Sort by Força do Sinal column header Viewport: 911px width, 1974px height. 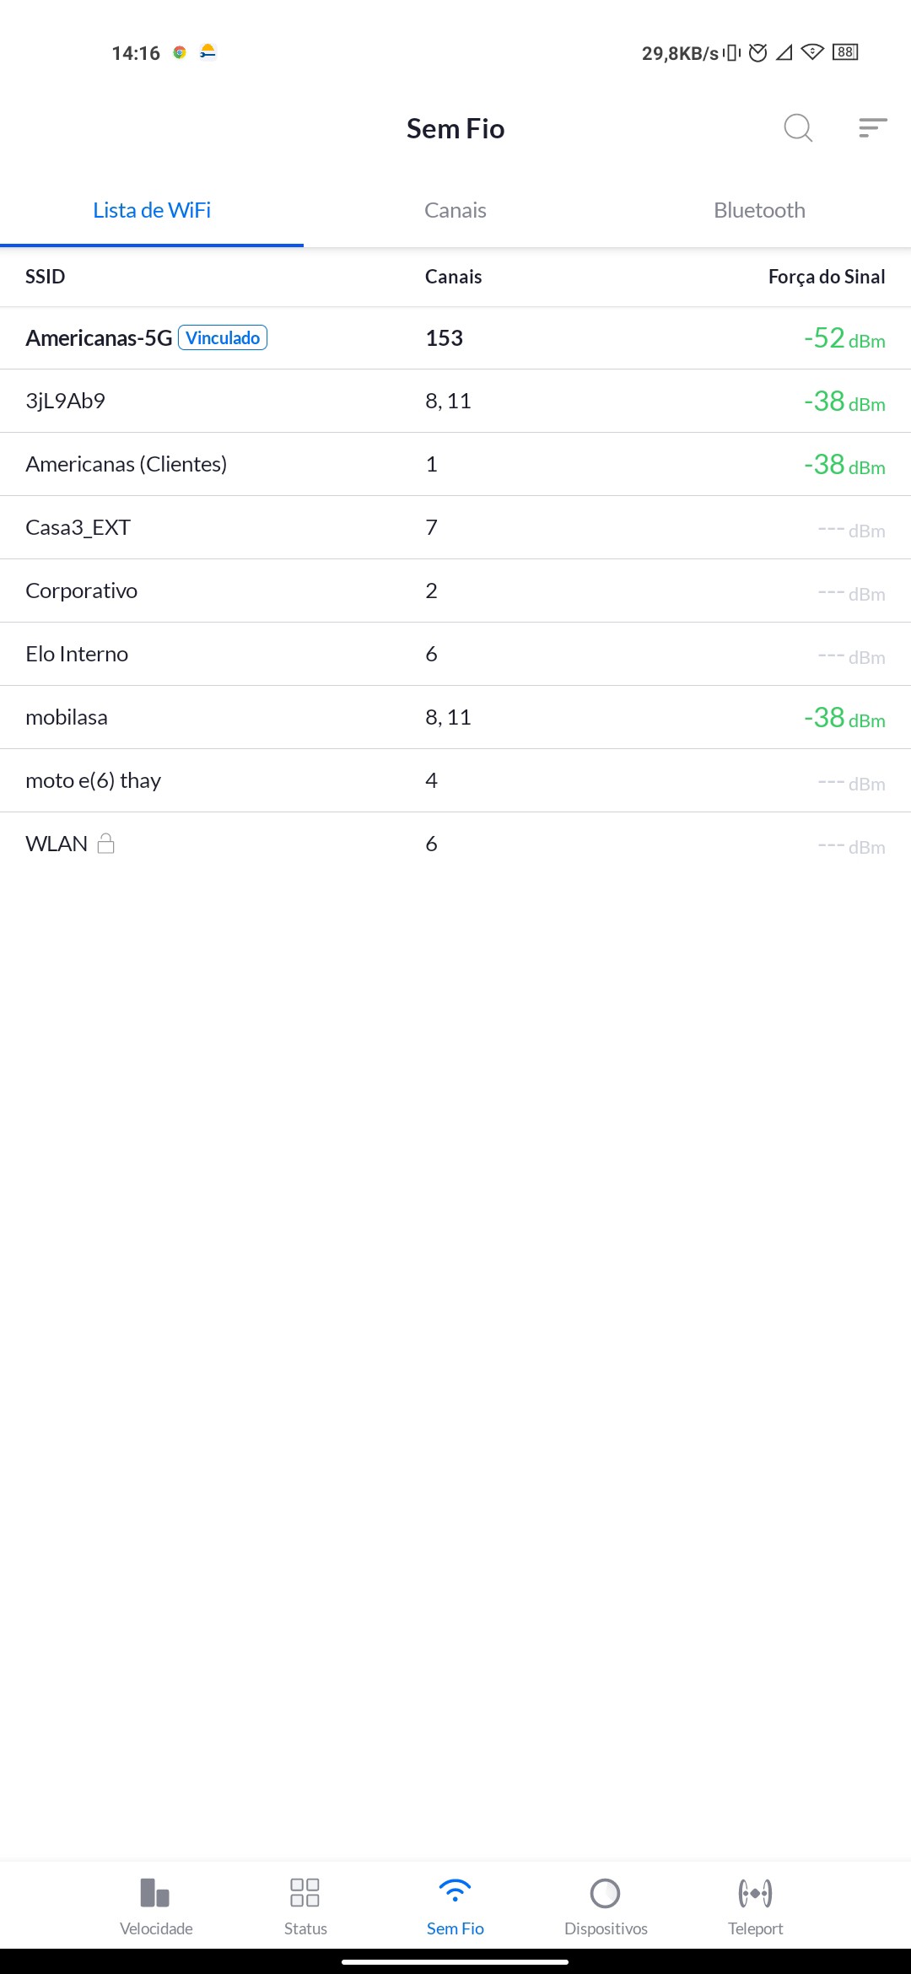click(826, 277)
